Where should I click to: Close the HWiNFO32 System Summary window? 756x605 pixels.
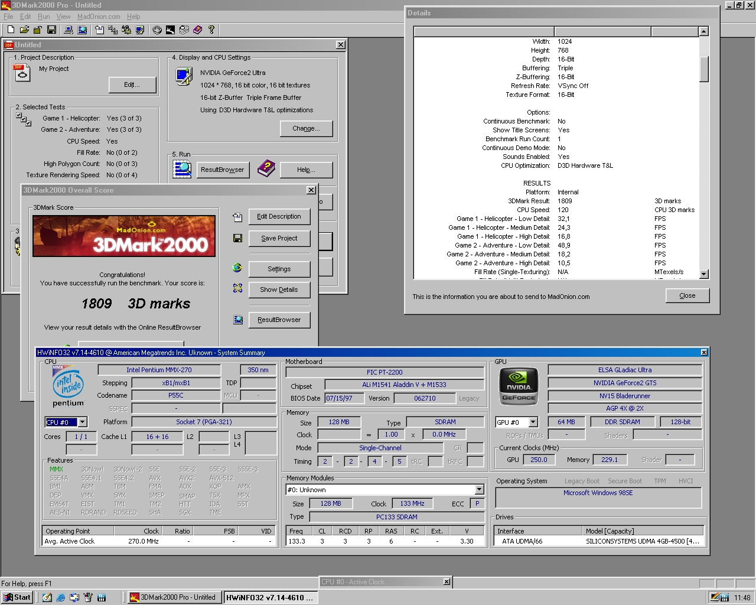pyautogui.click(x=704, y=352)
